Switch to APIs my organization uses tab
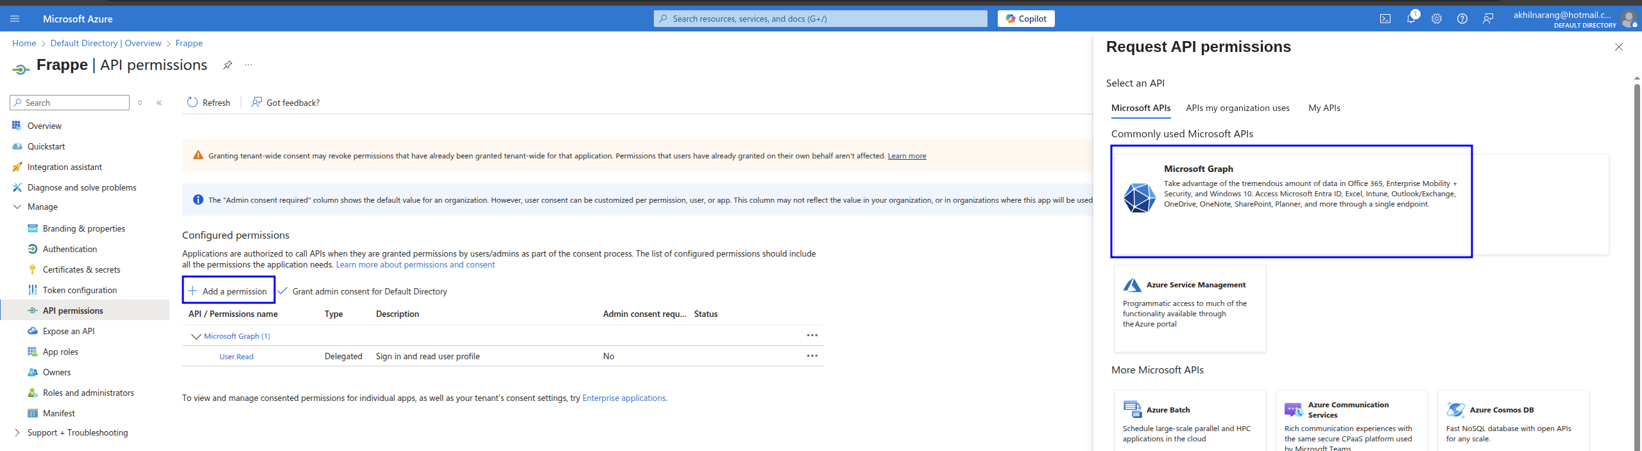The width and height of the screenshot is (1642, 451). pyautogui.click(x=1238, y=108)
